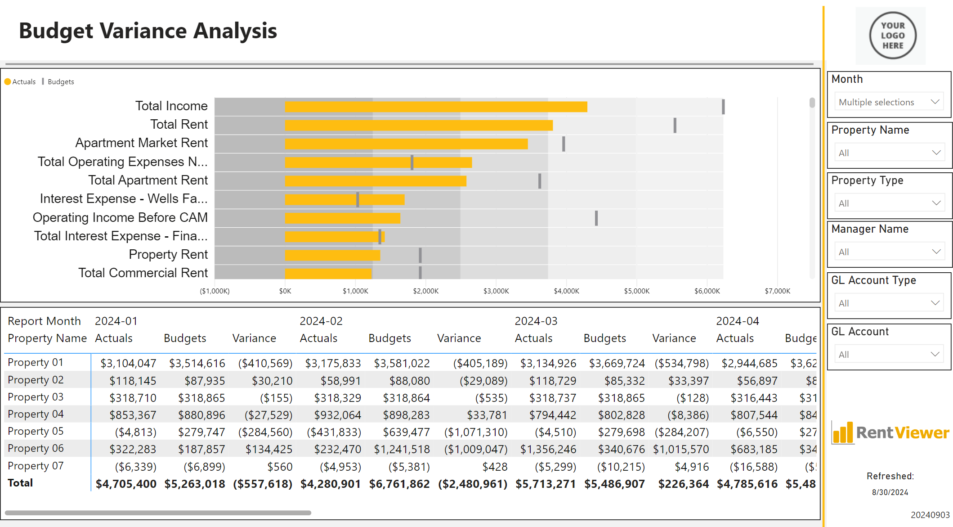
Task: Click the Apartment Market Rent actuals bar
Action: [406, 144]
